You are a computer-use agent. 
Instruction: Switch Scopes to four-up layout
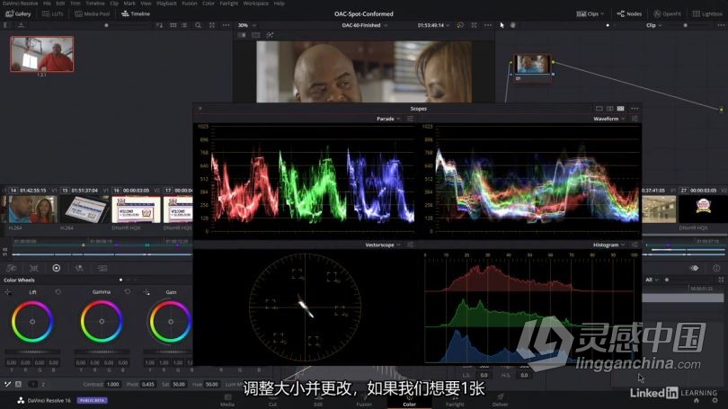click(620, 108)
